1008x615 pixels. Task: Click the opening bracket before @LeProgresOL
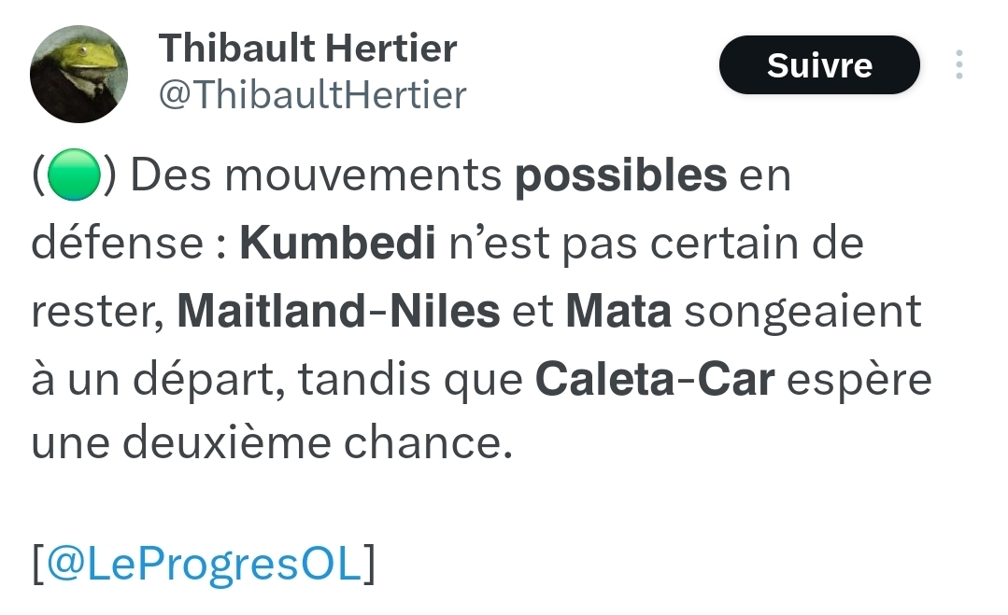[38, 563]
